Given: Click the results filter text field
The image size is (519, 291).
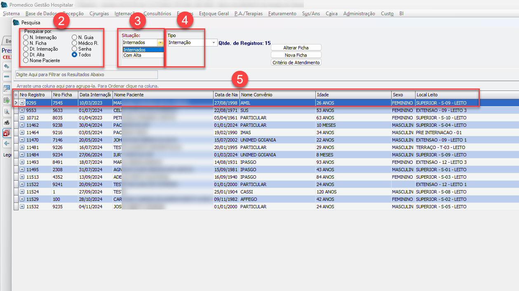Looking at the screenshot, I should (x=86, y=74).
